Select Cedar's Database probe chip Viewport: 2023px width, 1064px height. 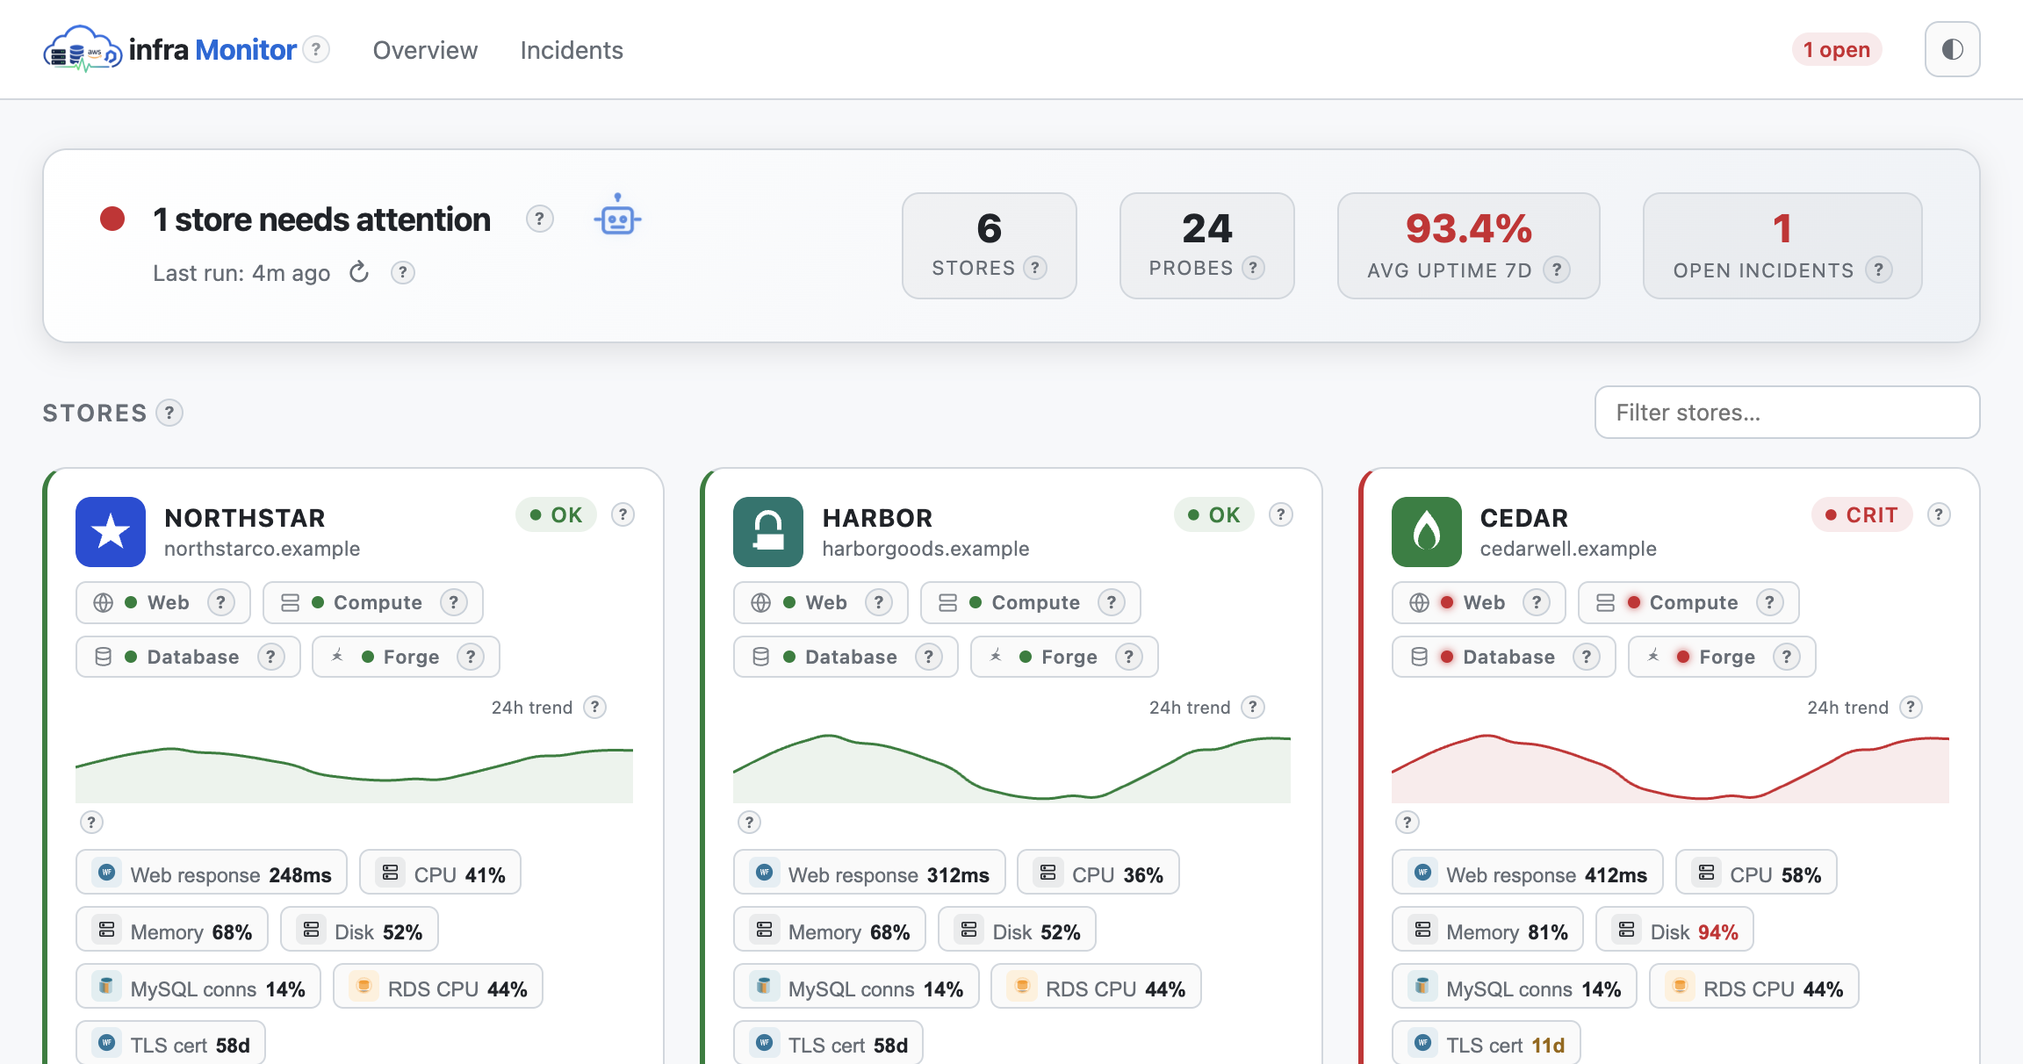click(x=1503, y=657)
